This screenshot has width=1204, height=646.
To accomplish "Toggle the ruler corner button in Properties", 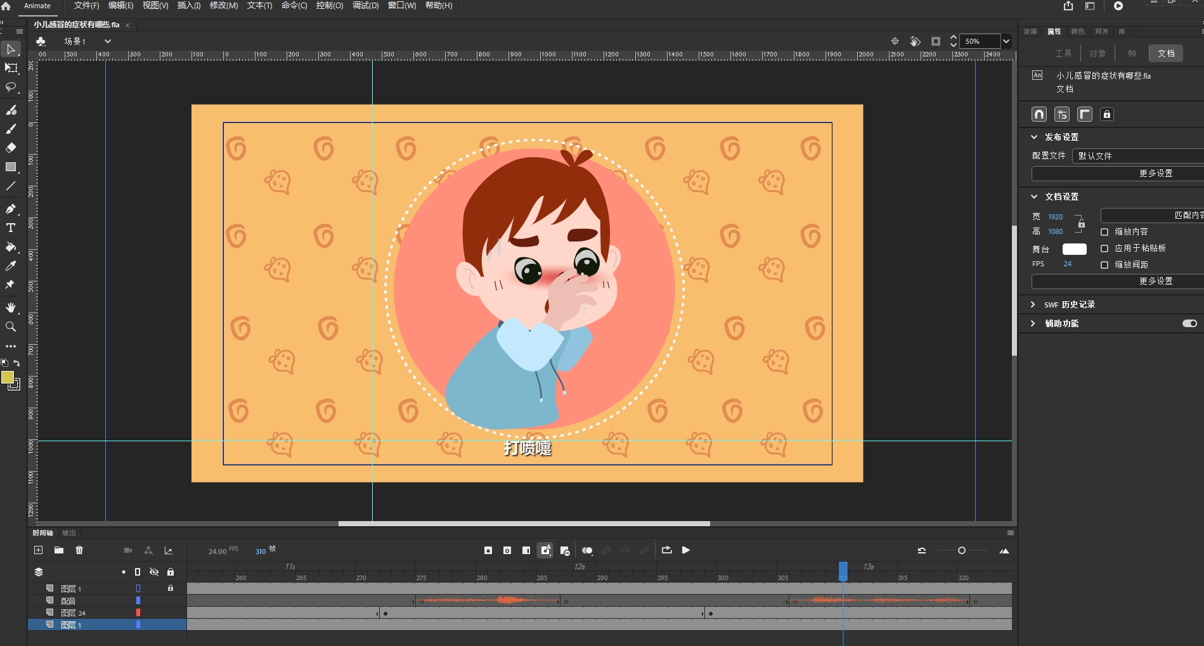I will click(1085, 114).
